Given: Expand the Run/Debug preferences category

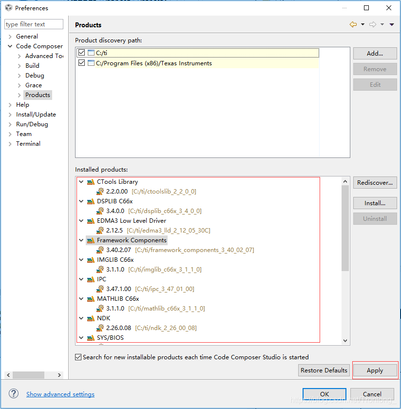Looking at the screenshot, I should pos(10,124).
